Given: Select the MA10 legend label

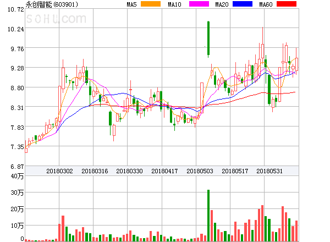Looking at the screenshot, I should point(174,4).
